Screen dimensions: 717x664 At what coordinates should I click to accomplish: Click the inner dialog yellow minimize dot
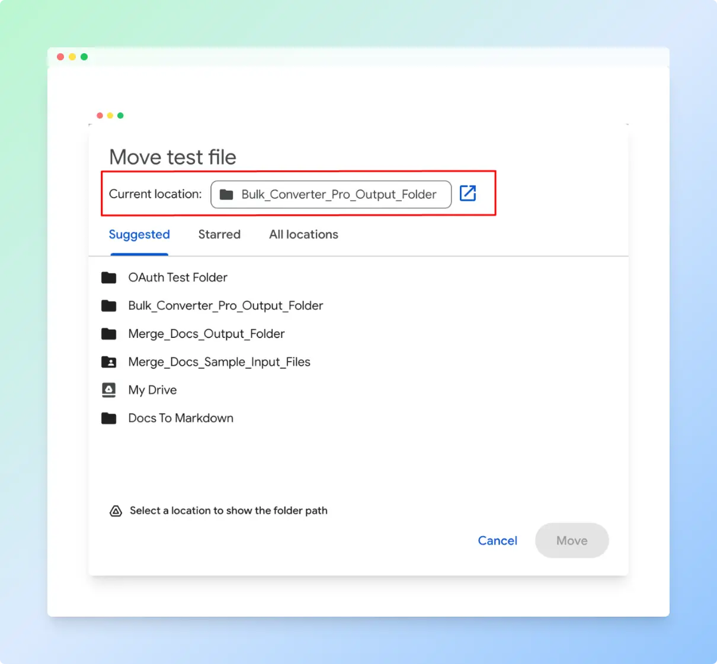[x=110, y=115]
